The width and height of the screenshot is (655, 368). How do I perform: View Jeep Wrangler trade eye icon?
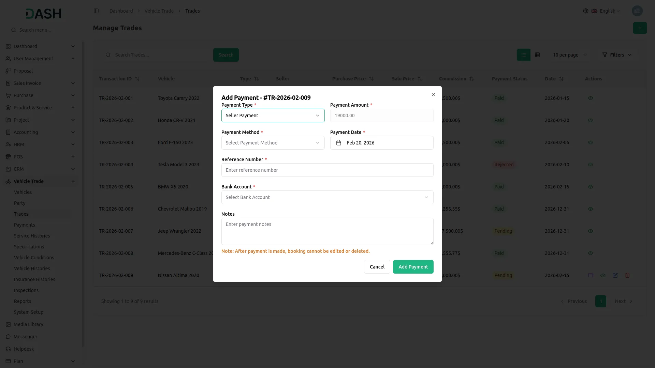pyautogui.click(x=591, y=231)
